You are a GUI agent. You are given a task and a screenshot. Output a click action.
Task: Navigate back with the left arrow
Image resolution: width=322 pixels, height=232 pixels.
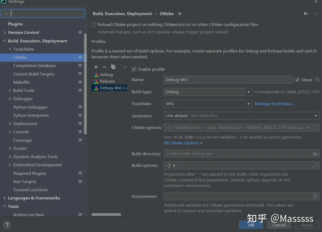click(x=306, y=14)
